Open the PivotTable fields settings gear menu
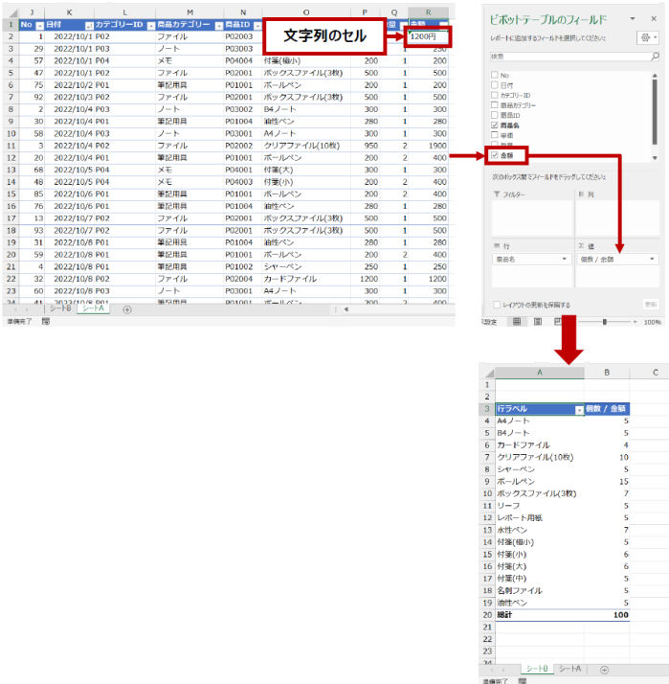This screenshot has height=684, width=669. point(646,38)
